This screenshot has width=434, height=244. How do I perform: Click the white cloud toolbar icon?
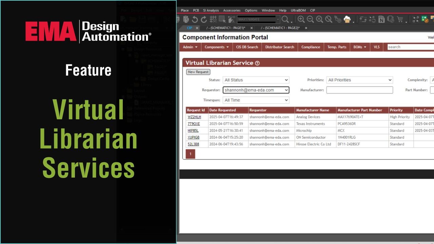347,19
